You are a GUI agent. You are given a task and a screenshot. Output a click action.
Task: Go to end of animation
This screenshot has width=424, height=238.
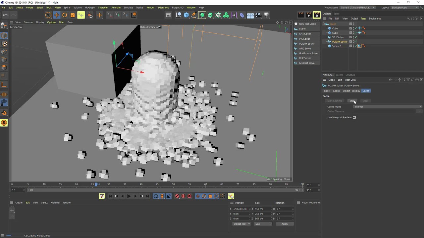(147, 196)
